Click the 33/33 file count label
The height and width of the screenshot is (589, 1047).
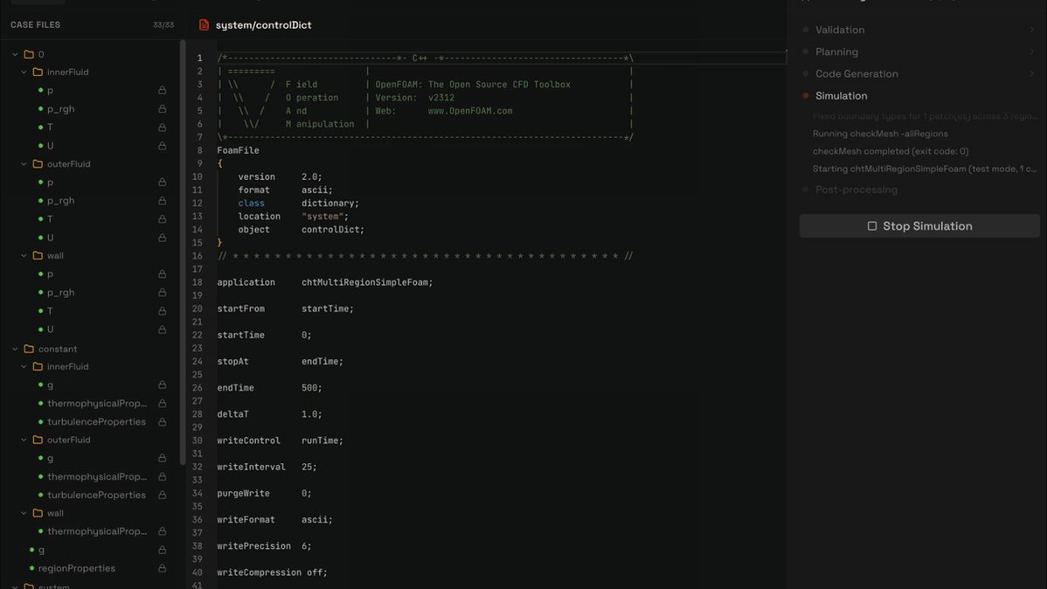(163, 24)
